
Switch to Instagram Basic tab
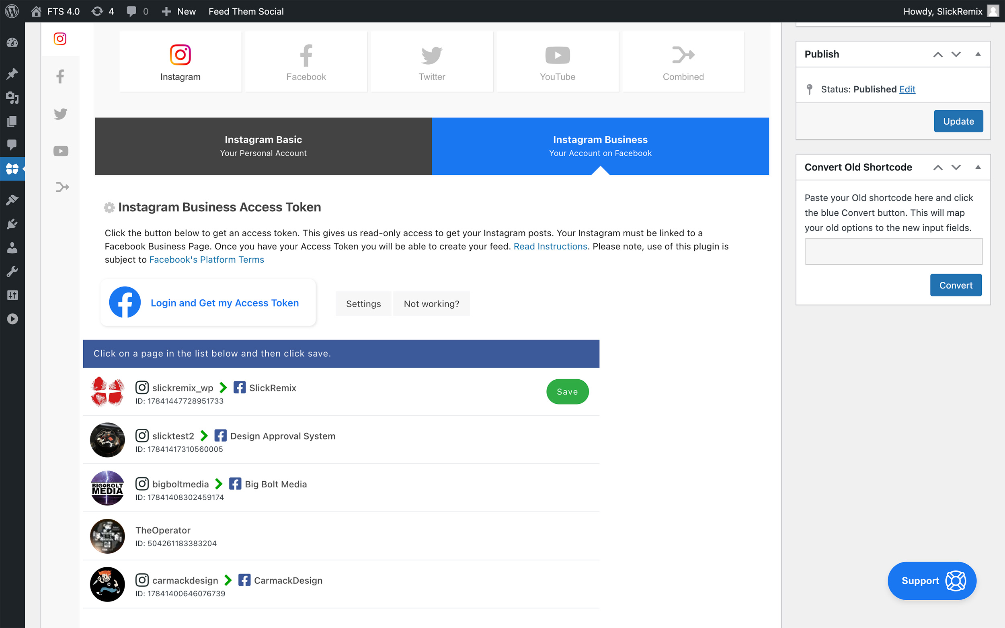263,146
